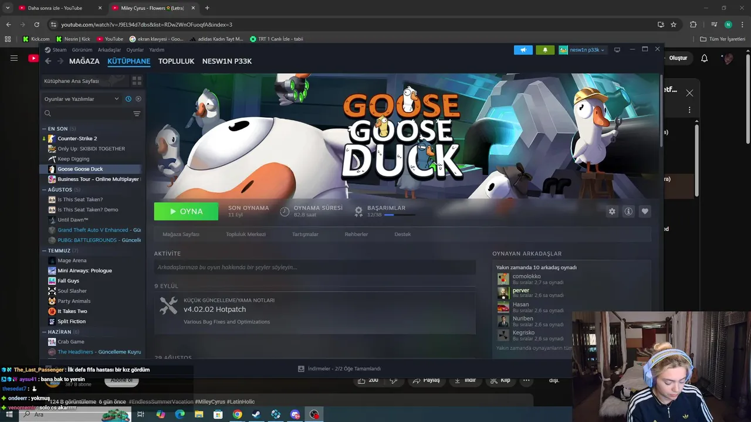Open game settings gear icon
This screenshot has height=422, width=751.
(612, 212)
